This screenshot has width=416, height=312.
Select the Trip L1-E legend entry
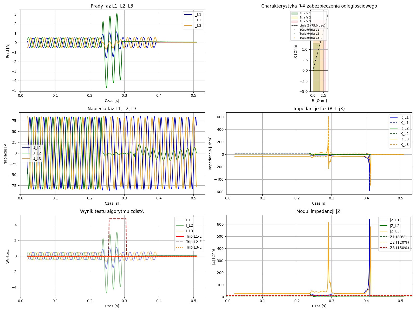pos(194,236)
